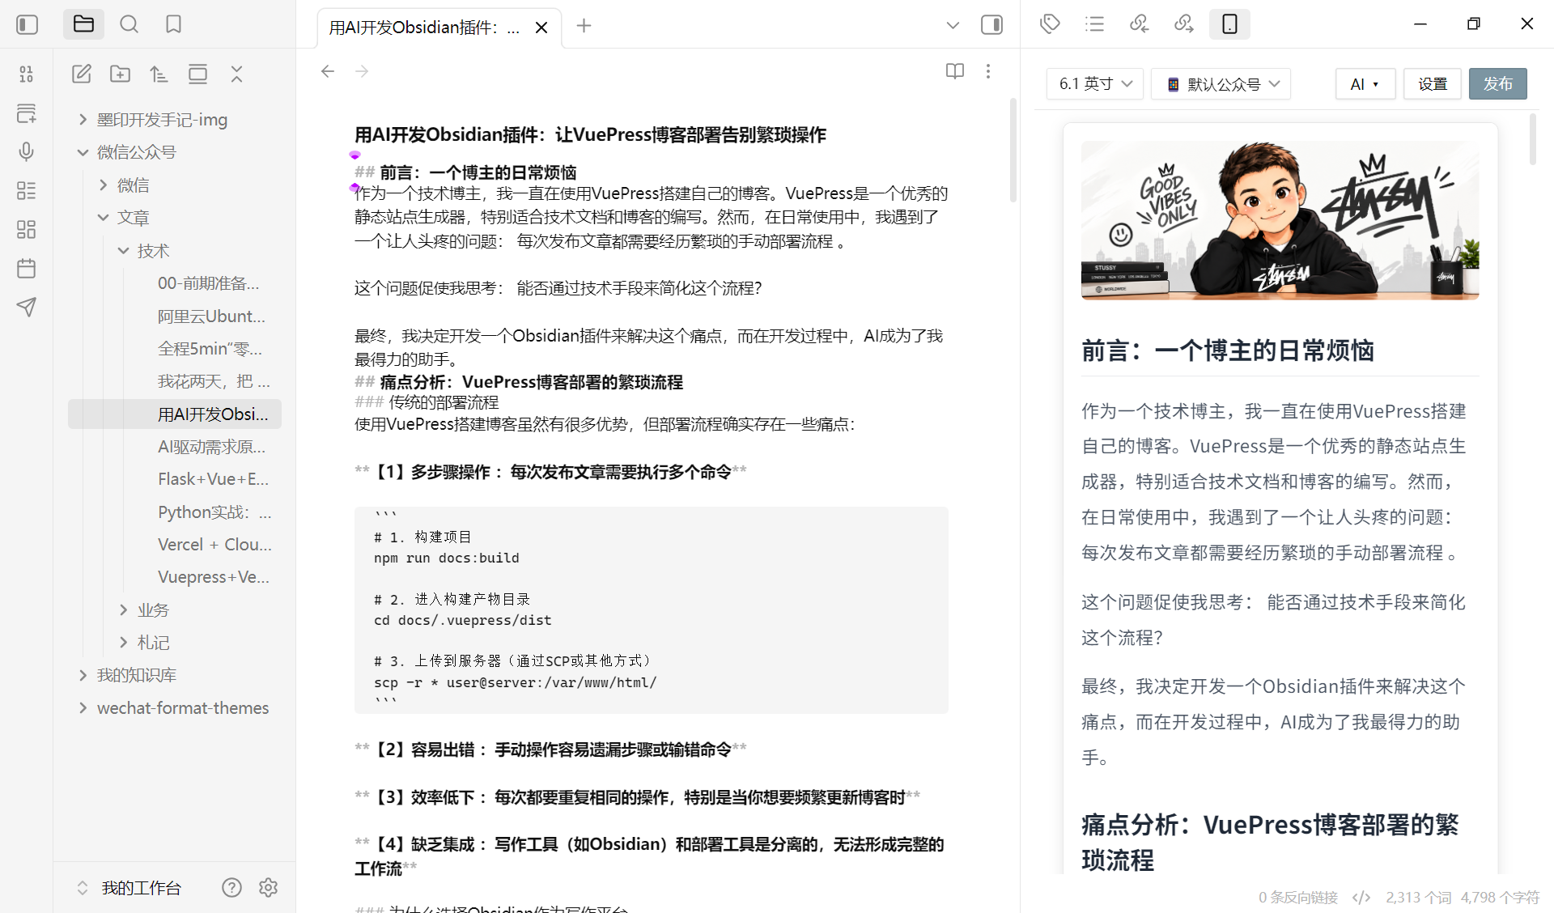Toggle the left sidebar collapse icon

pyautogui.click(x=27, y=24)
